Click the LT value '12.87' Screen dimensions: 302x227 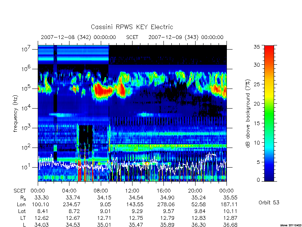[x=230, y=218]
